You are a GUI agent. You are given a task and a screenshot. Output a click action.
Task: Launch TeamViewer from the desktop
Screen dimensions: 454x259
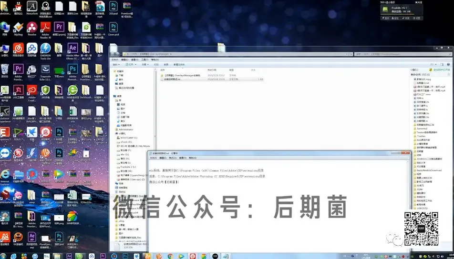pyautogui.click(x=5, y=154)
